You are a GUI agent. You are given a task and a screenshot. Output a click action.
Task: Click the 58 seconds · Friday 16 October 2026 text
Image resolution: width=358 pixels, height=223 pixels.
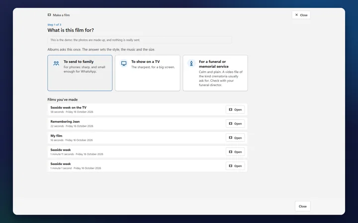point(72,112)
